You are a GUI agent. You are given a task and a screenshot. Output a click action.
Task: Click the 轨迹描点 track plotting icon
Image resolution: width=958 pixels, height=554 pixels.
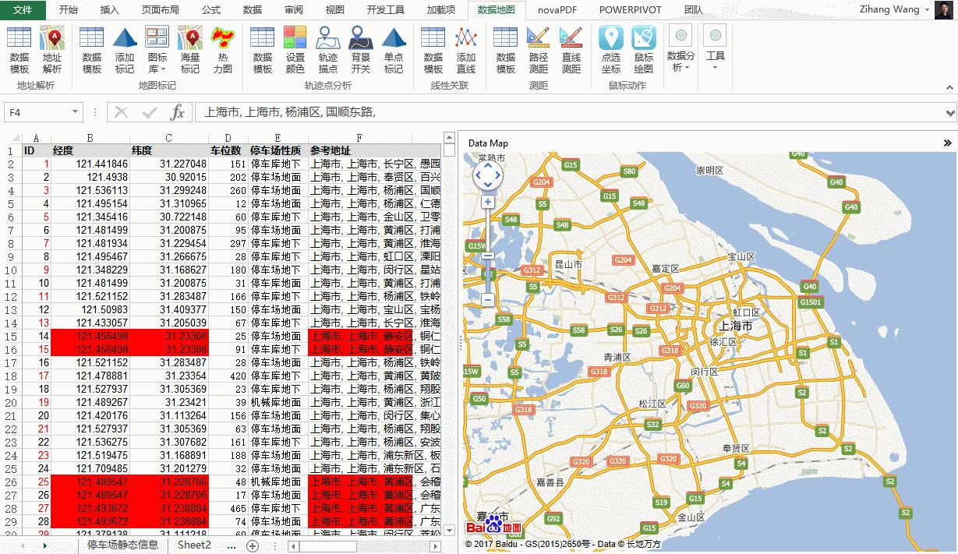tap(328, 50)
